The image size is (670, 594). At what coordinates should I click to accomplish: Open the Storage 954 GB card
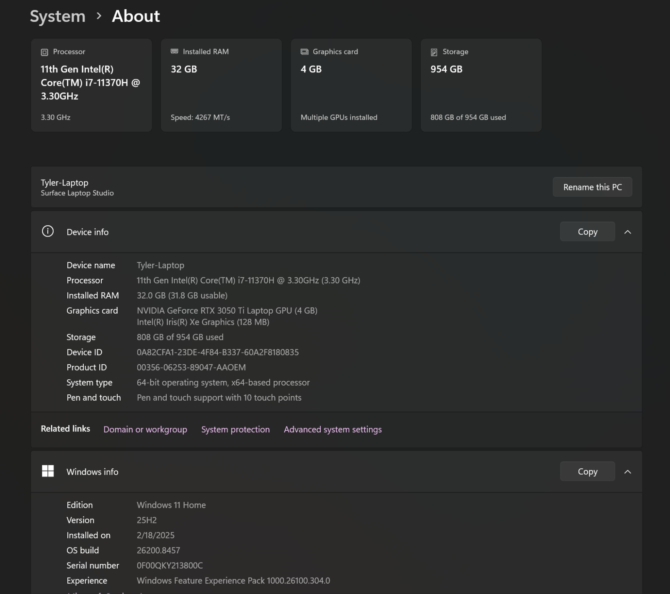481,85
